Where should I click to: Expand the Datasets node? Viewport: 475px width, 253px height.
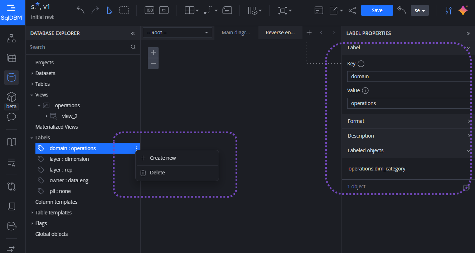click(x=32, y=73)
